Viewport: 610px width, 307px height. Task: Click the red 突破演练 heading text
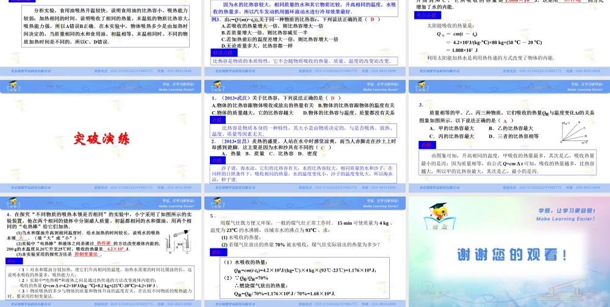click(101, 139)
